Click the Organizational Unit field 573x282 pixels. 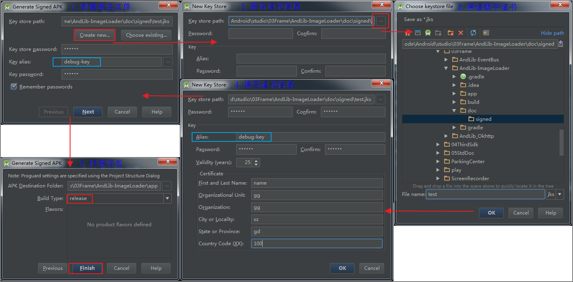click(317, 195)
